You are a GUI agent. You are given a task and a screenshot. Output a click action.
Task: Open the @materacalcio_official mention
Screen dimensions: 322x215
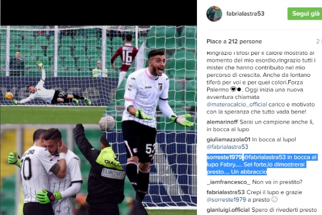(x=237, y=104)
